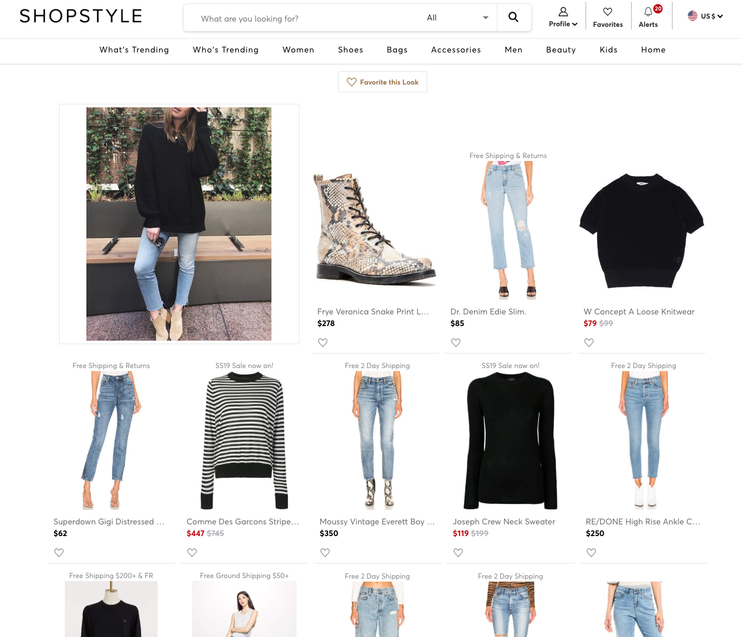Click the search input field
This screenshot has width=742, height=637.
tap(304, 19)
